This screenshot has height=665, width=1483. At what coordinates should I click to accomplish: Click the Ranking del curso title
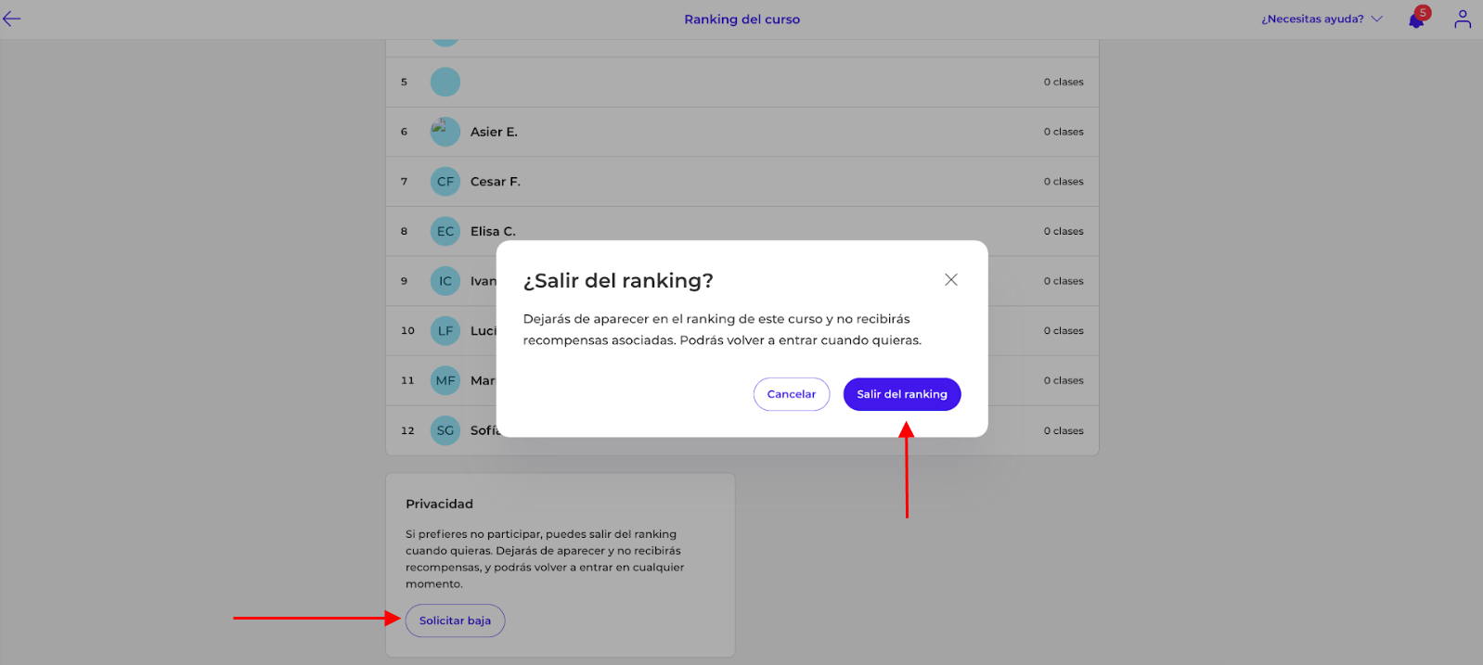(x=742, y=19)
